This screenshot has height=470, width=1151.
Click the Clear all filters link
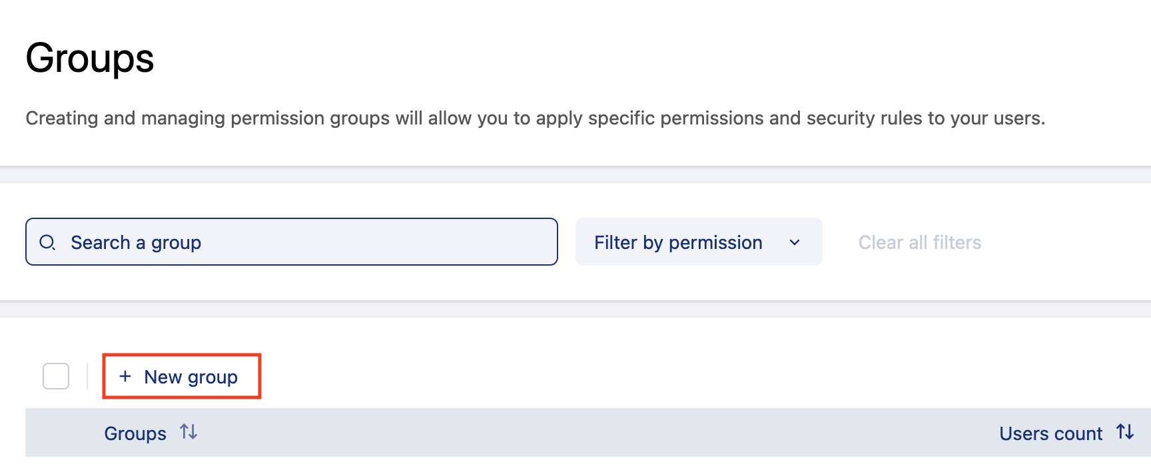pyautogui.click(x=919, y=242)
